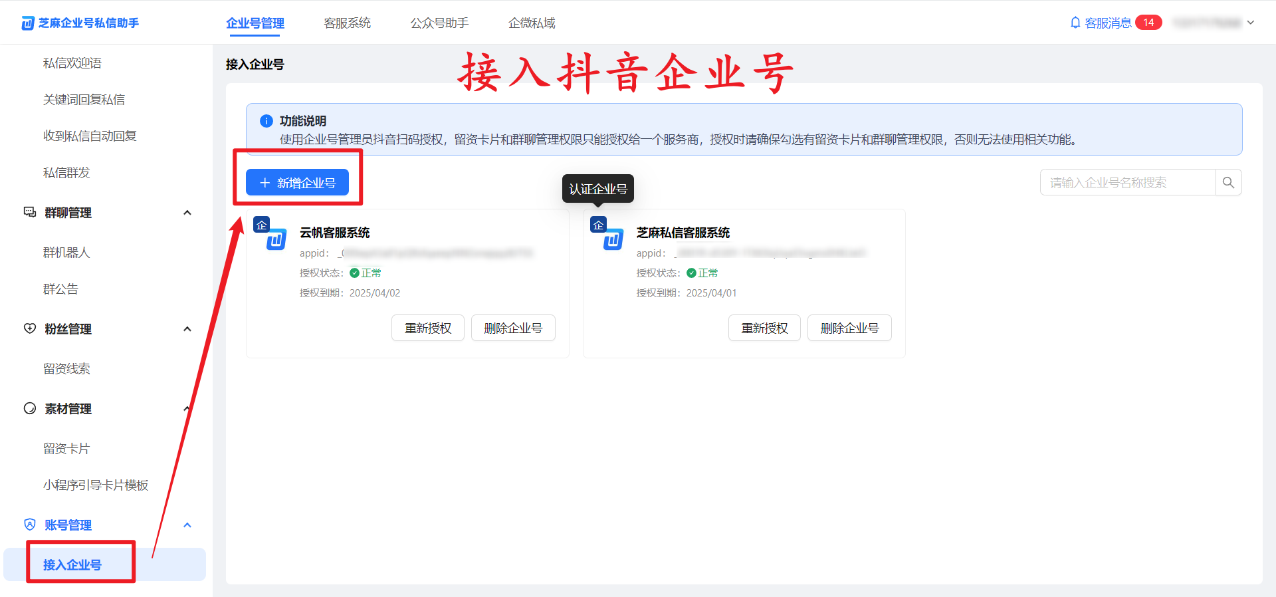The width and height of the screenshot is (1276, 597).
Task: Click the 粉丝管理 heart shield icon
Action: tap(30, 328)
